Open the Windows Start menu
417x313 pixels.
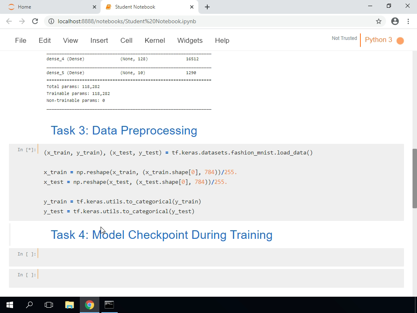click(x=9, y=304)
